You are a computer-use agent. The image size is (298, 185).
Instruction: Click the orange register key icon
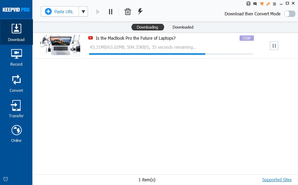point(268,4)
